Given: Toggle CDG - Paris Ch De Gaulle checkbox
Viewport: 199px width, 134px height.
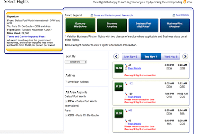Looking at the screenshot, I should [x=66, y=115].
